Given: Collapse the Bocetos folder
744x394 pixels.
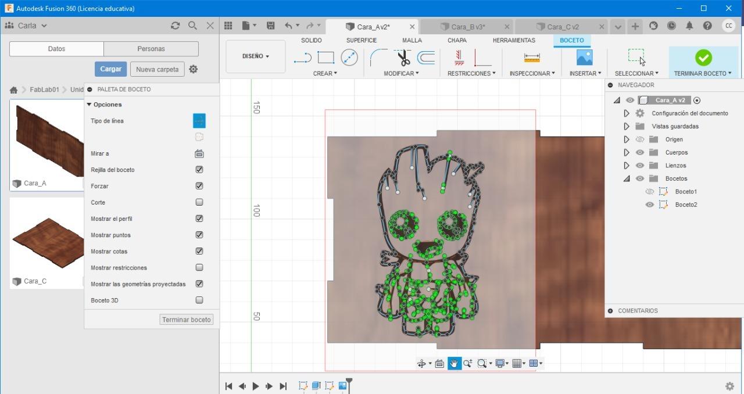Looking at the screenshot, I should click(627, 178).
